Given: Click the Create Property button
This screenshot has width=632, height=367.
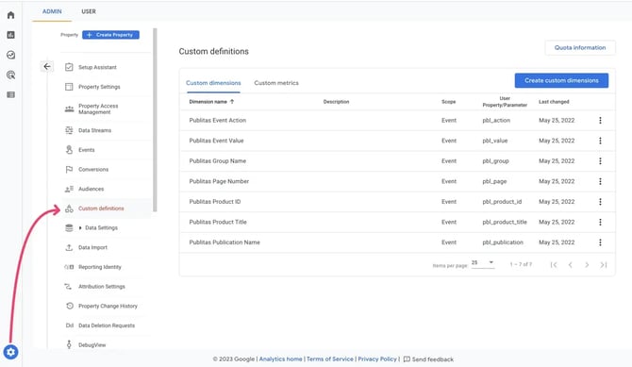Looking at the screenshot, I should pos(111,35).
